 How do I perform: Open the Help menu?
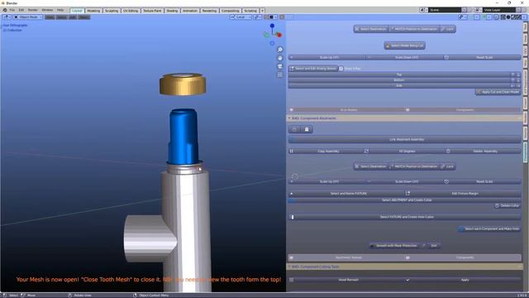click(x=60, y=10)
